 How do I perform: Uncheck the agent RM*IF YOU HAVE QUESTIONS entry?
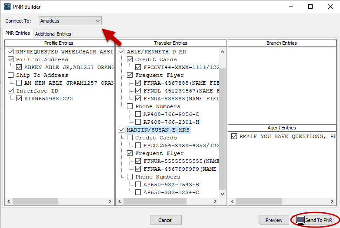pyautogui.click(x=234, y=136)
